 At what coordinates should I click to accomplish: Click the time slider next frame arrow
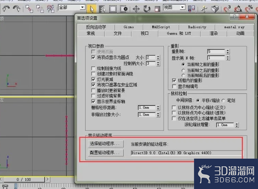(47, 179)
